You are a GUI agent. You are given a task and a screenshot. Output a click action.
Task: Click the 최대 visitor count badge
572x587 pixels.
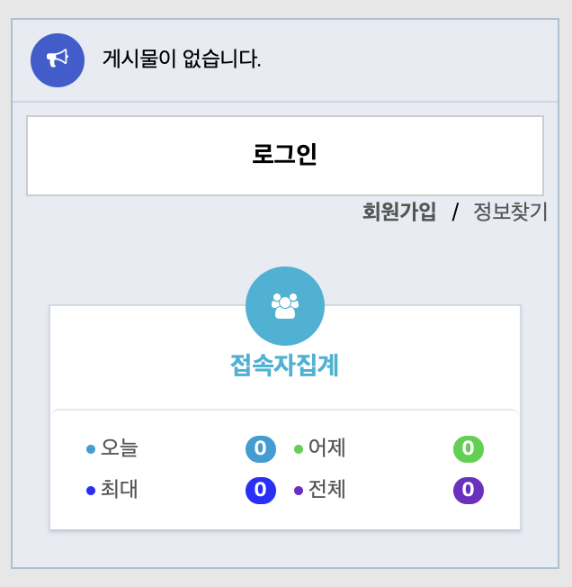coord(260,491)
